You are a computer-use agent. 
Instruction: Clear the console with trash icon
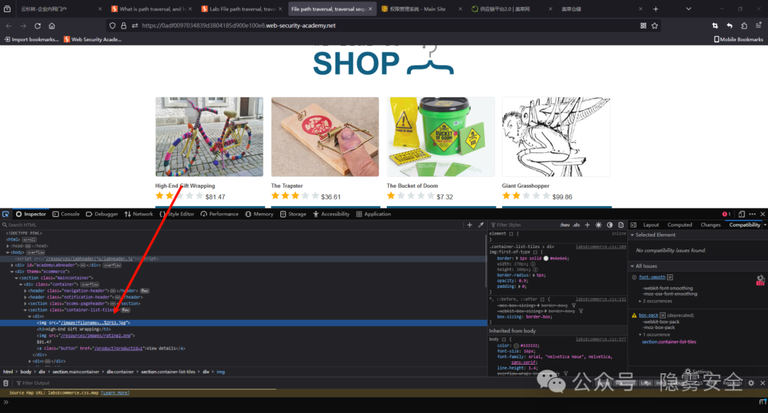click(x=6, y=383)
